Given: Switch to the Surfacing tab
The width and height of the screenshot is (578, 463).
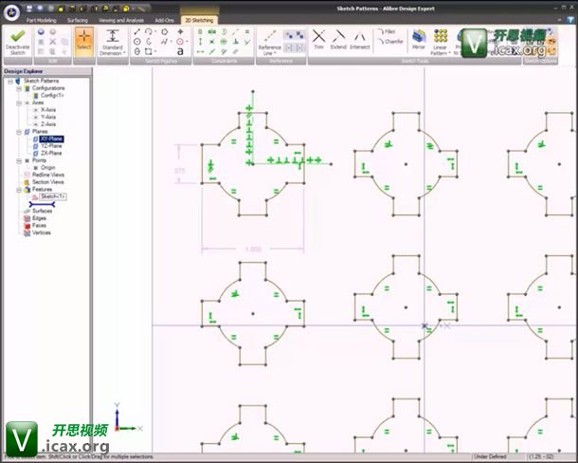Looking at the screenshot, I should 78,20.
